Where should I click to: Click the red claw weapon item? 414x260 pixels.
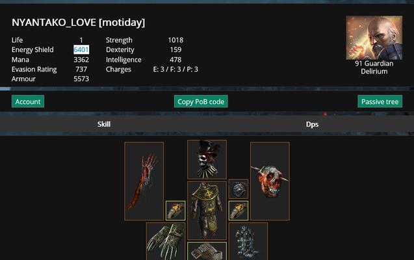[144, 181]
